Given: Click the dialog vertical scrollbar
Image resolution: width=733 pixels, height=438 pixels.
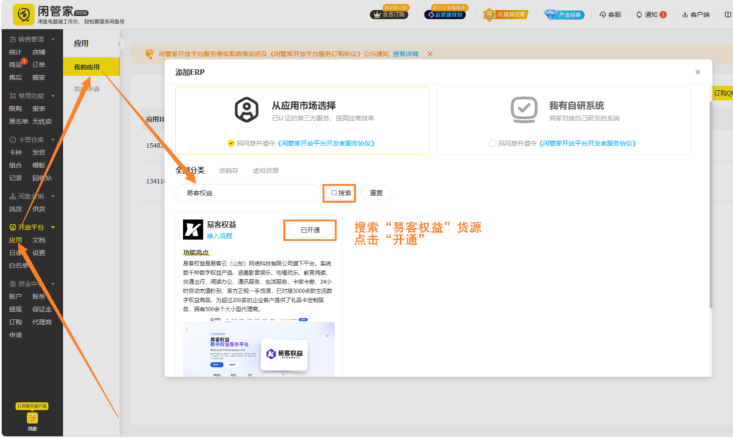Looking at the screenshot, I should (x=711, y=205).
